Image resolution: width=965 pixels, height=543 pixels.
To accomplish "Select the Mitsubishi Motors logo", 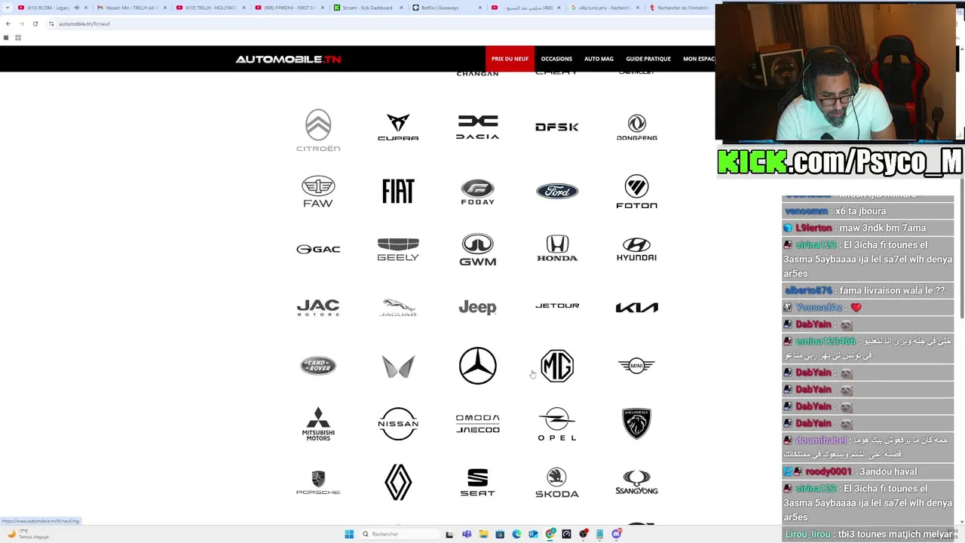I will coord(318,424).
